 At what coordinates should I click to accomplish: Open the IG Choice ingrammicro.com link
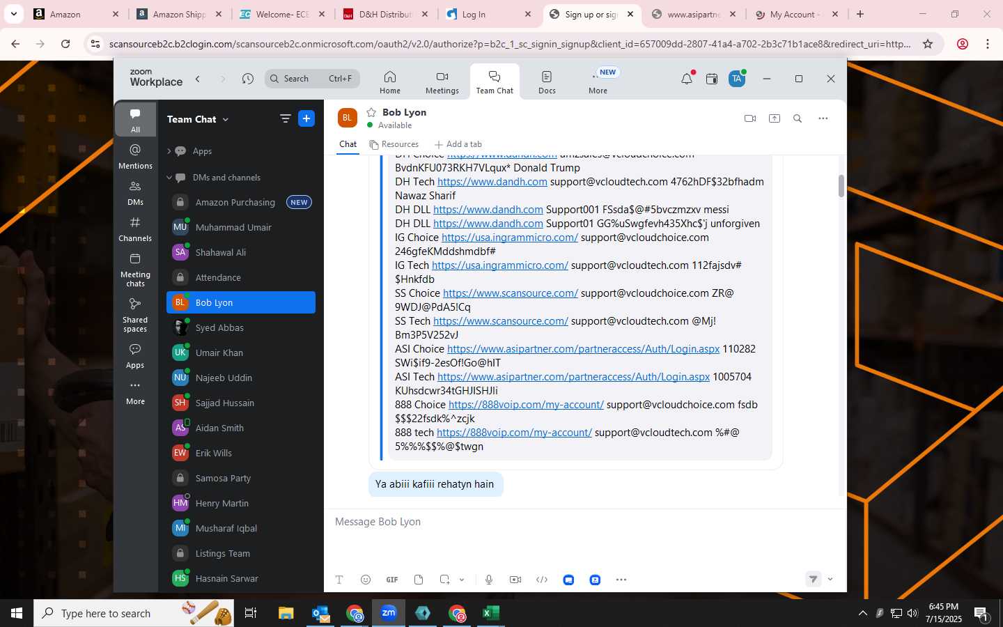tap(510, 238)
